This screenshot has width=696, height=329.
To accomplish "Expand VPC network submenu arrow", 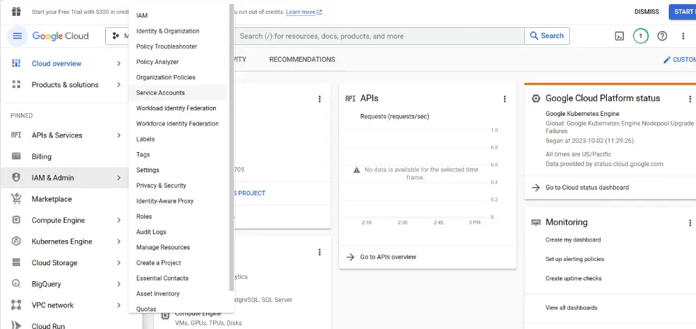I will click(118, 305).
